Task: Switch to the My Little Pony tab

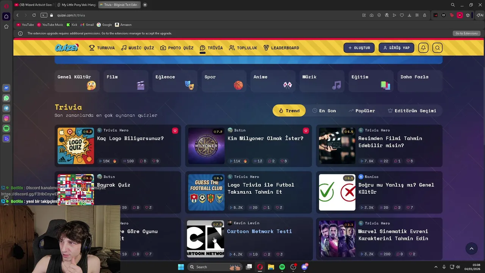Action: coord(76,5)
